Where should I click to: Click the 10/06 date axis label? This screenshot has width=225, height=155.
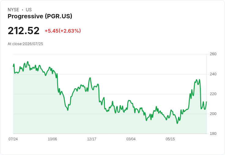(x=52, y=139)
